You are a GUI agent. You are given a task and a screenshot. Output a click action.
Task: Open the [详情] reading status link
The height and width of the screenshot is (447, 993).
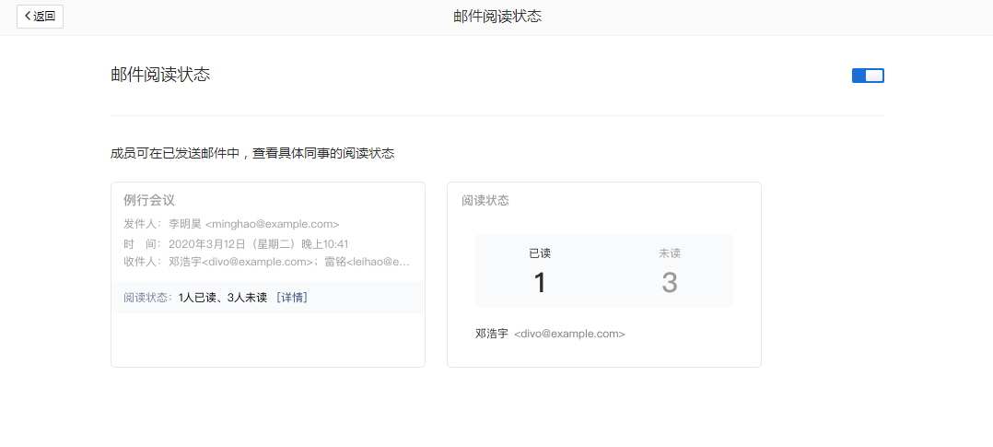[x=291, y=298]
